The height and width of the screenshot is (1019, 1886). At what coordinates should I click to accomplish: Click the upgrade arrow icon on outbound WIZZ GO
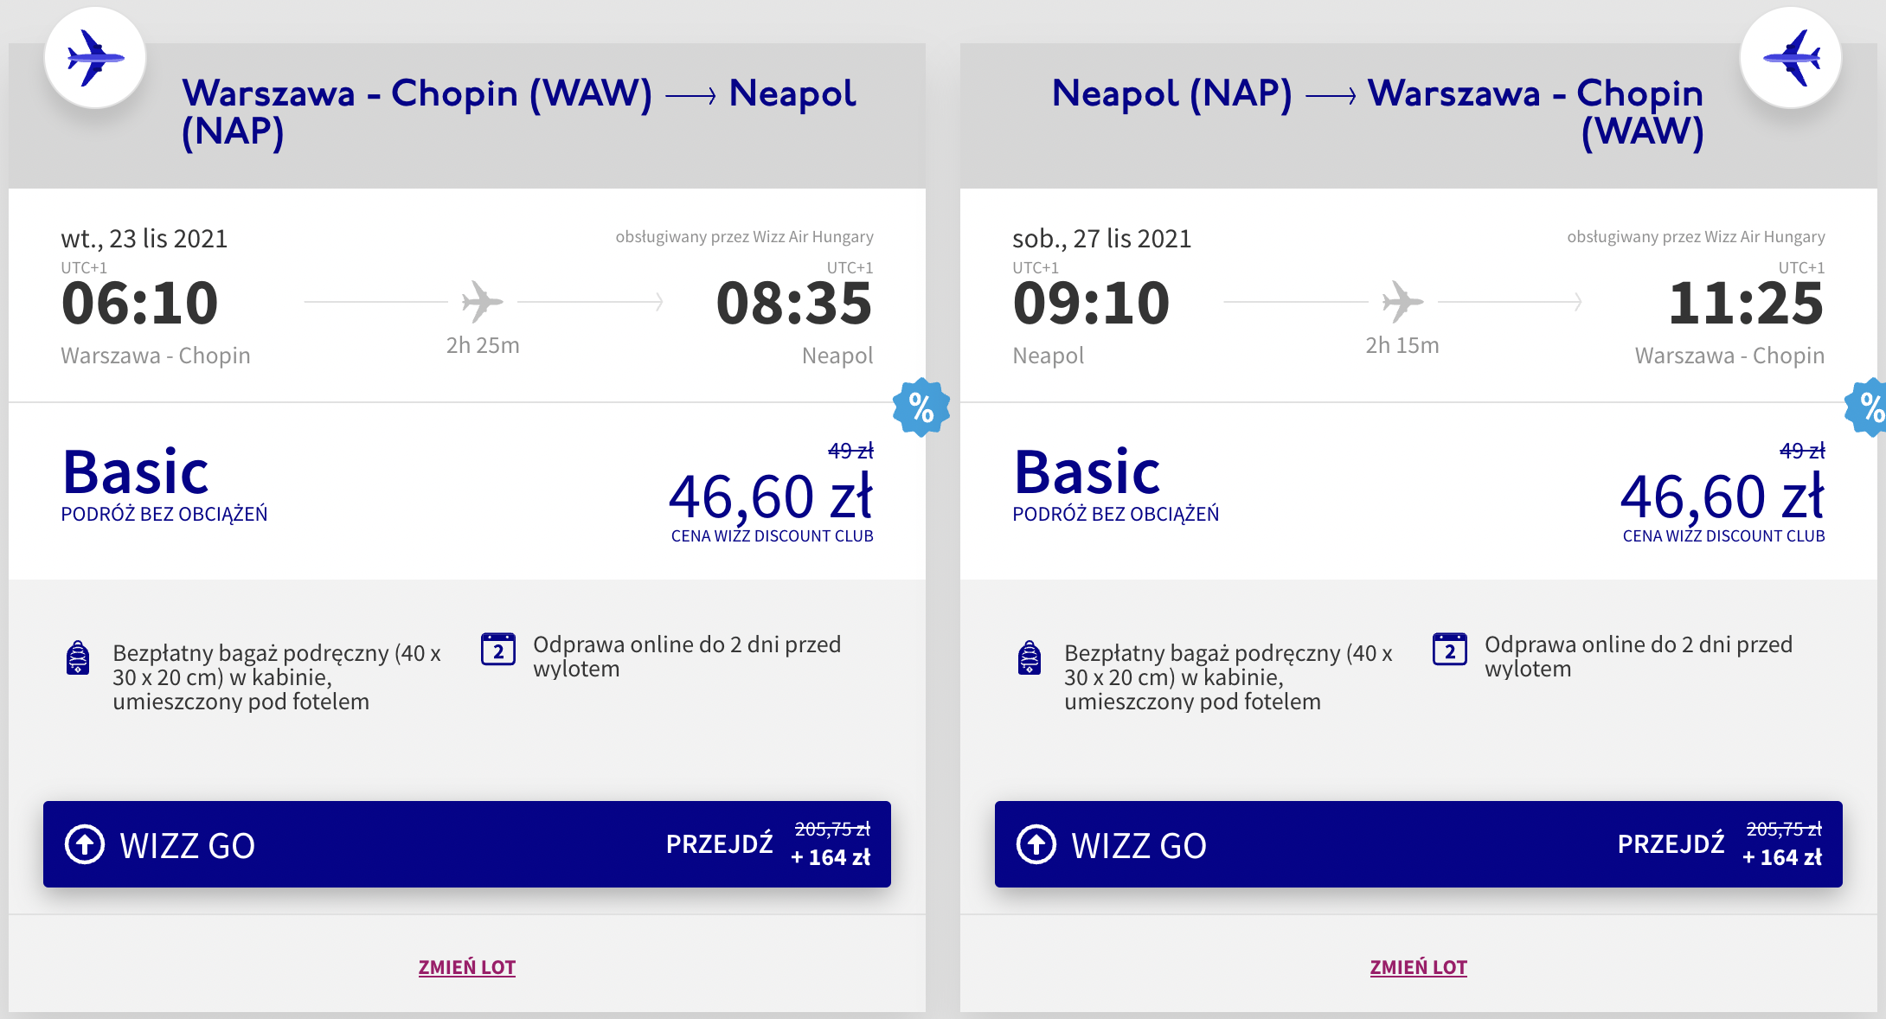(x=85, y=844)
